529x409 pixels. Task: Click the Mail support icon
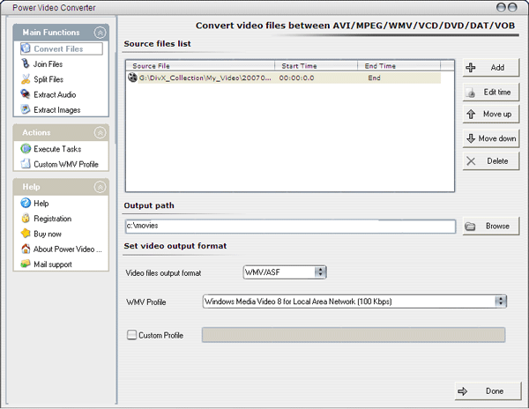tap(26, 264)
